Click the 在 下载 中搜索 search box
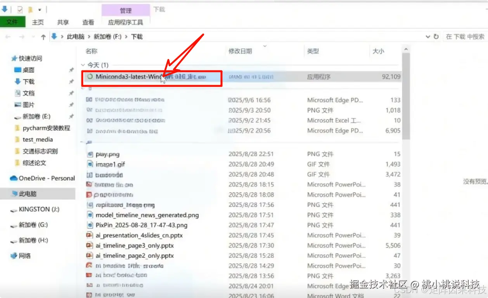 tap(465, 36)
